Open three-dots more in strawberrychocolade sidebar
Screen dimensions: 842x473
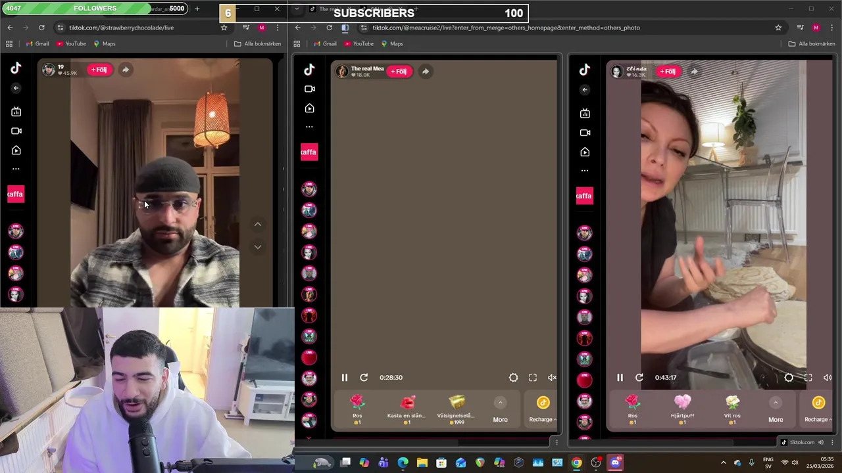point(16,169)
